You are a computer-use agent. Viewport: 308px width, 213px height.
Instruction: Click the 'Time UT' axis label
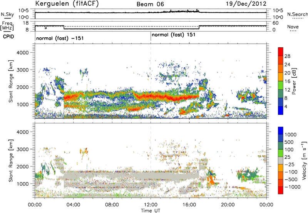point(151,211)
